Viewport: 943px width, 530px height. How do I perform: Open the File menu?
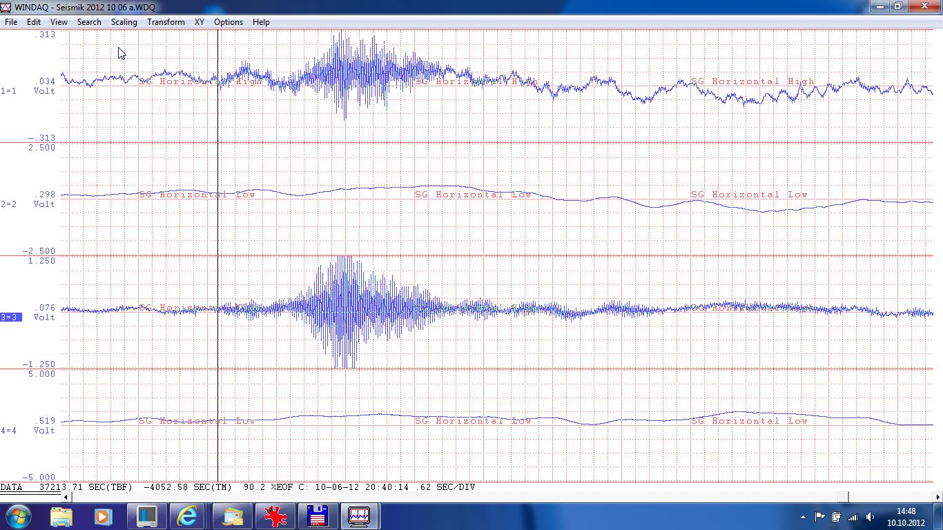(11, 22)
